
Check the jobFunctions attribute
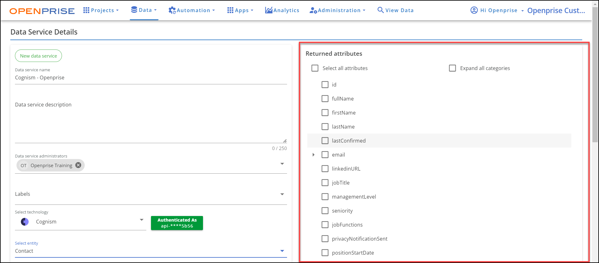pos(325,225)
